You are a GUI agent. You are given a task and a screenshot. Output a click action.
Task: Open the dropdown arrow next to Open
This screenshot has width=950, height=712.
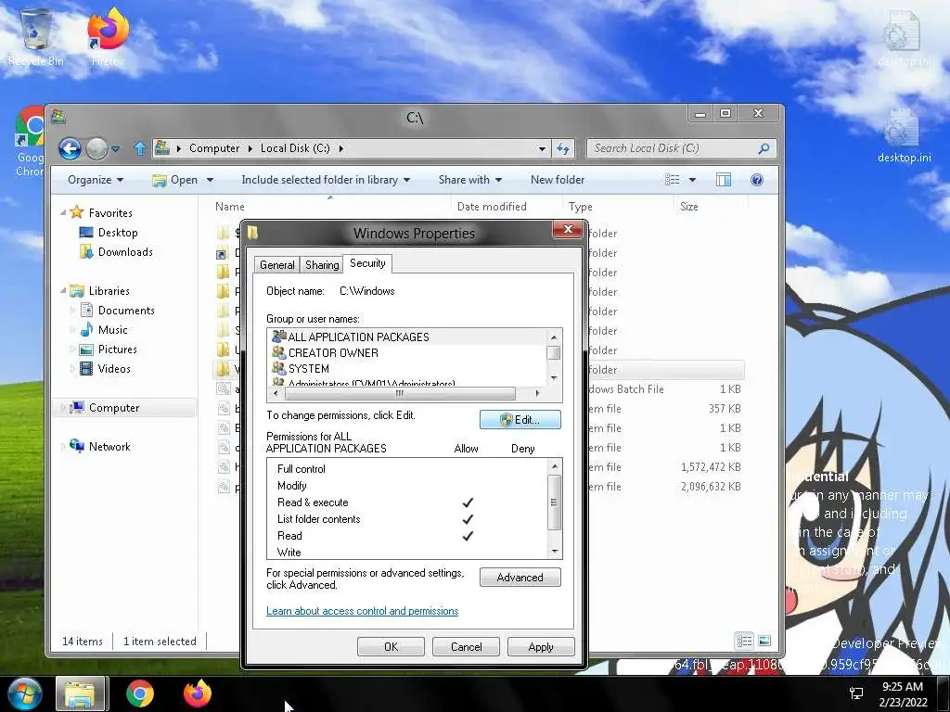(211, 180)
